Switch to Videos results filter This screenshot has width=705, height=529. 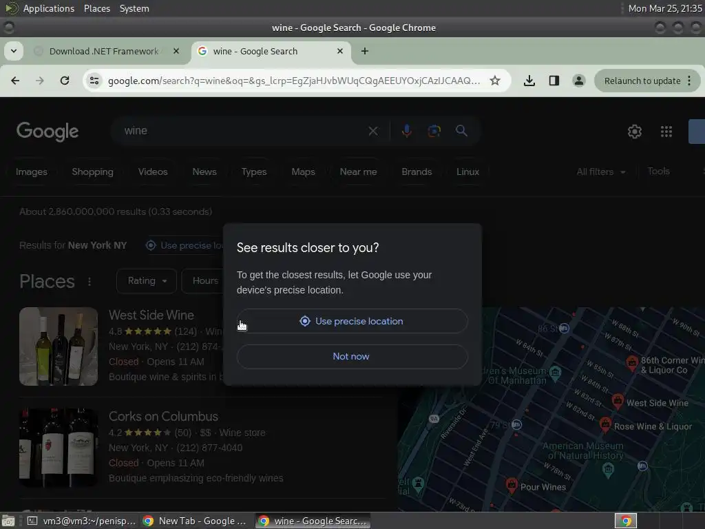point(153,172)
